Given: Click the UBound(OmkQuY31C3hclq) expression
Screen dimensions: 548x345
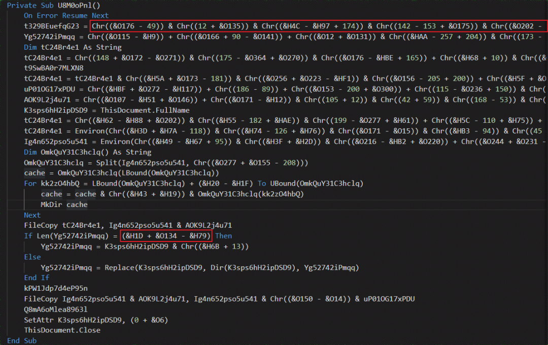Looking at the screenshot, I should (x=317, y=184).
